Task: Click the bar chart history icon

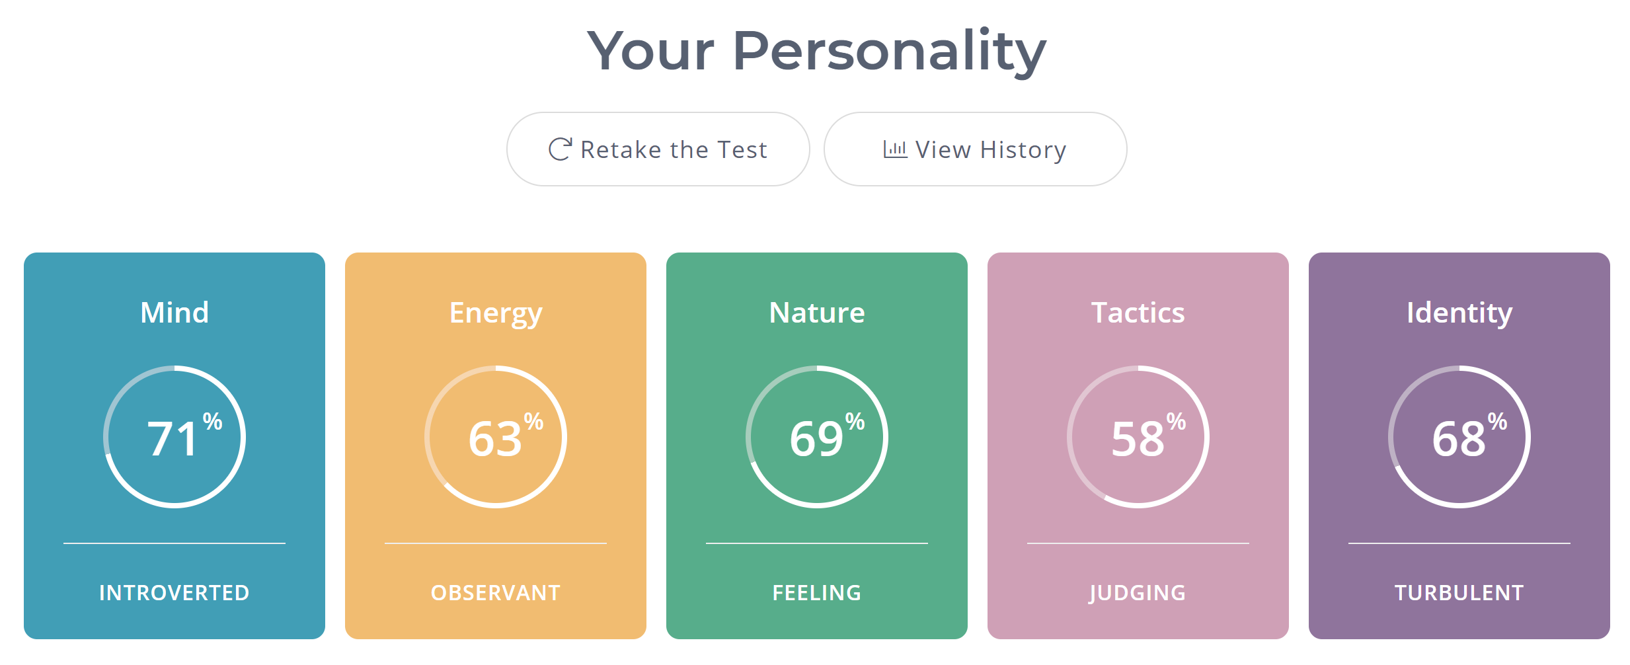Action: [x=895, y=149]
